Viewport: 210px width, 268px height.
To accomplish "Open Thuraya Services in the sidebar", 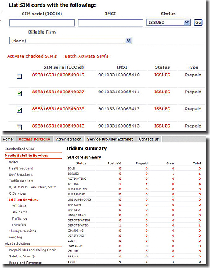I will [23, 231].
